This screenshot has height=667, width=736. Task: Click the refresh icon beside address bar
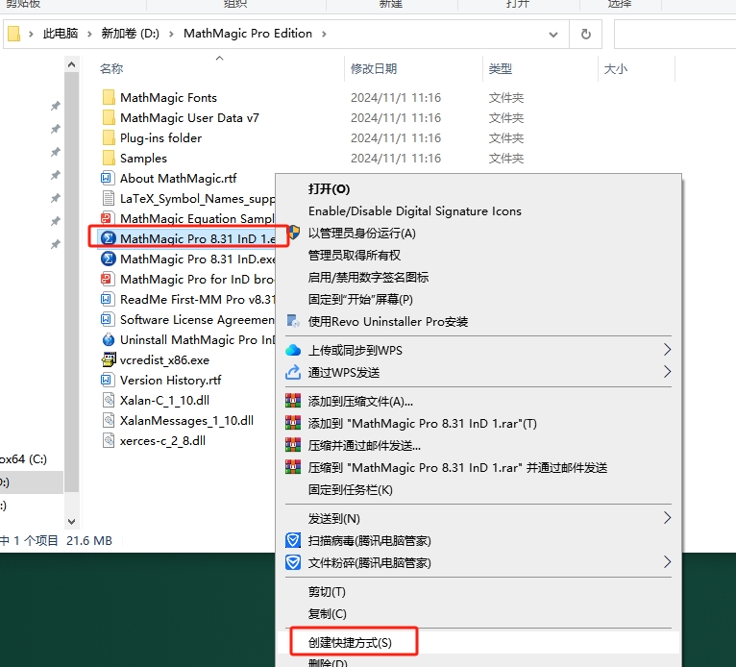coord(585,34)
